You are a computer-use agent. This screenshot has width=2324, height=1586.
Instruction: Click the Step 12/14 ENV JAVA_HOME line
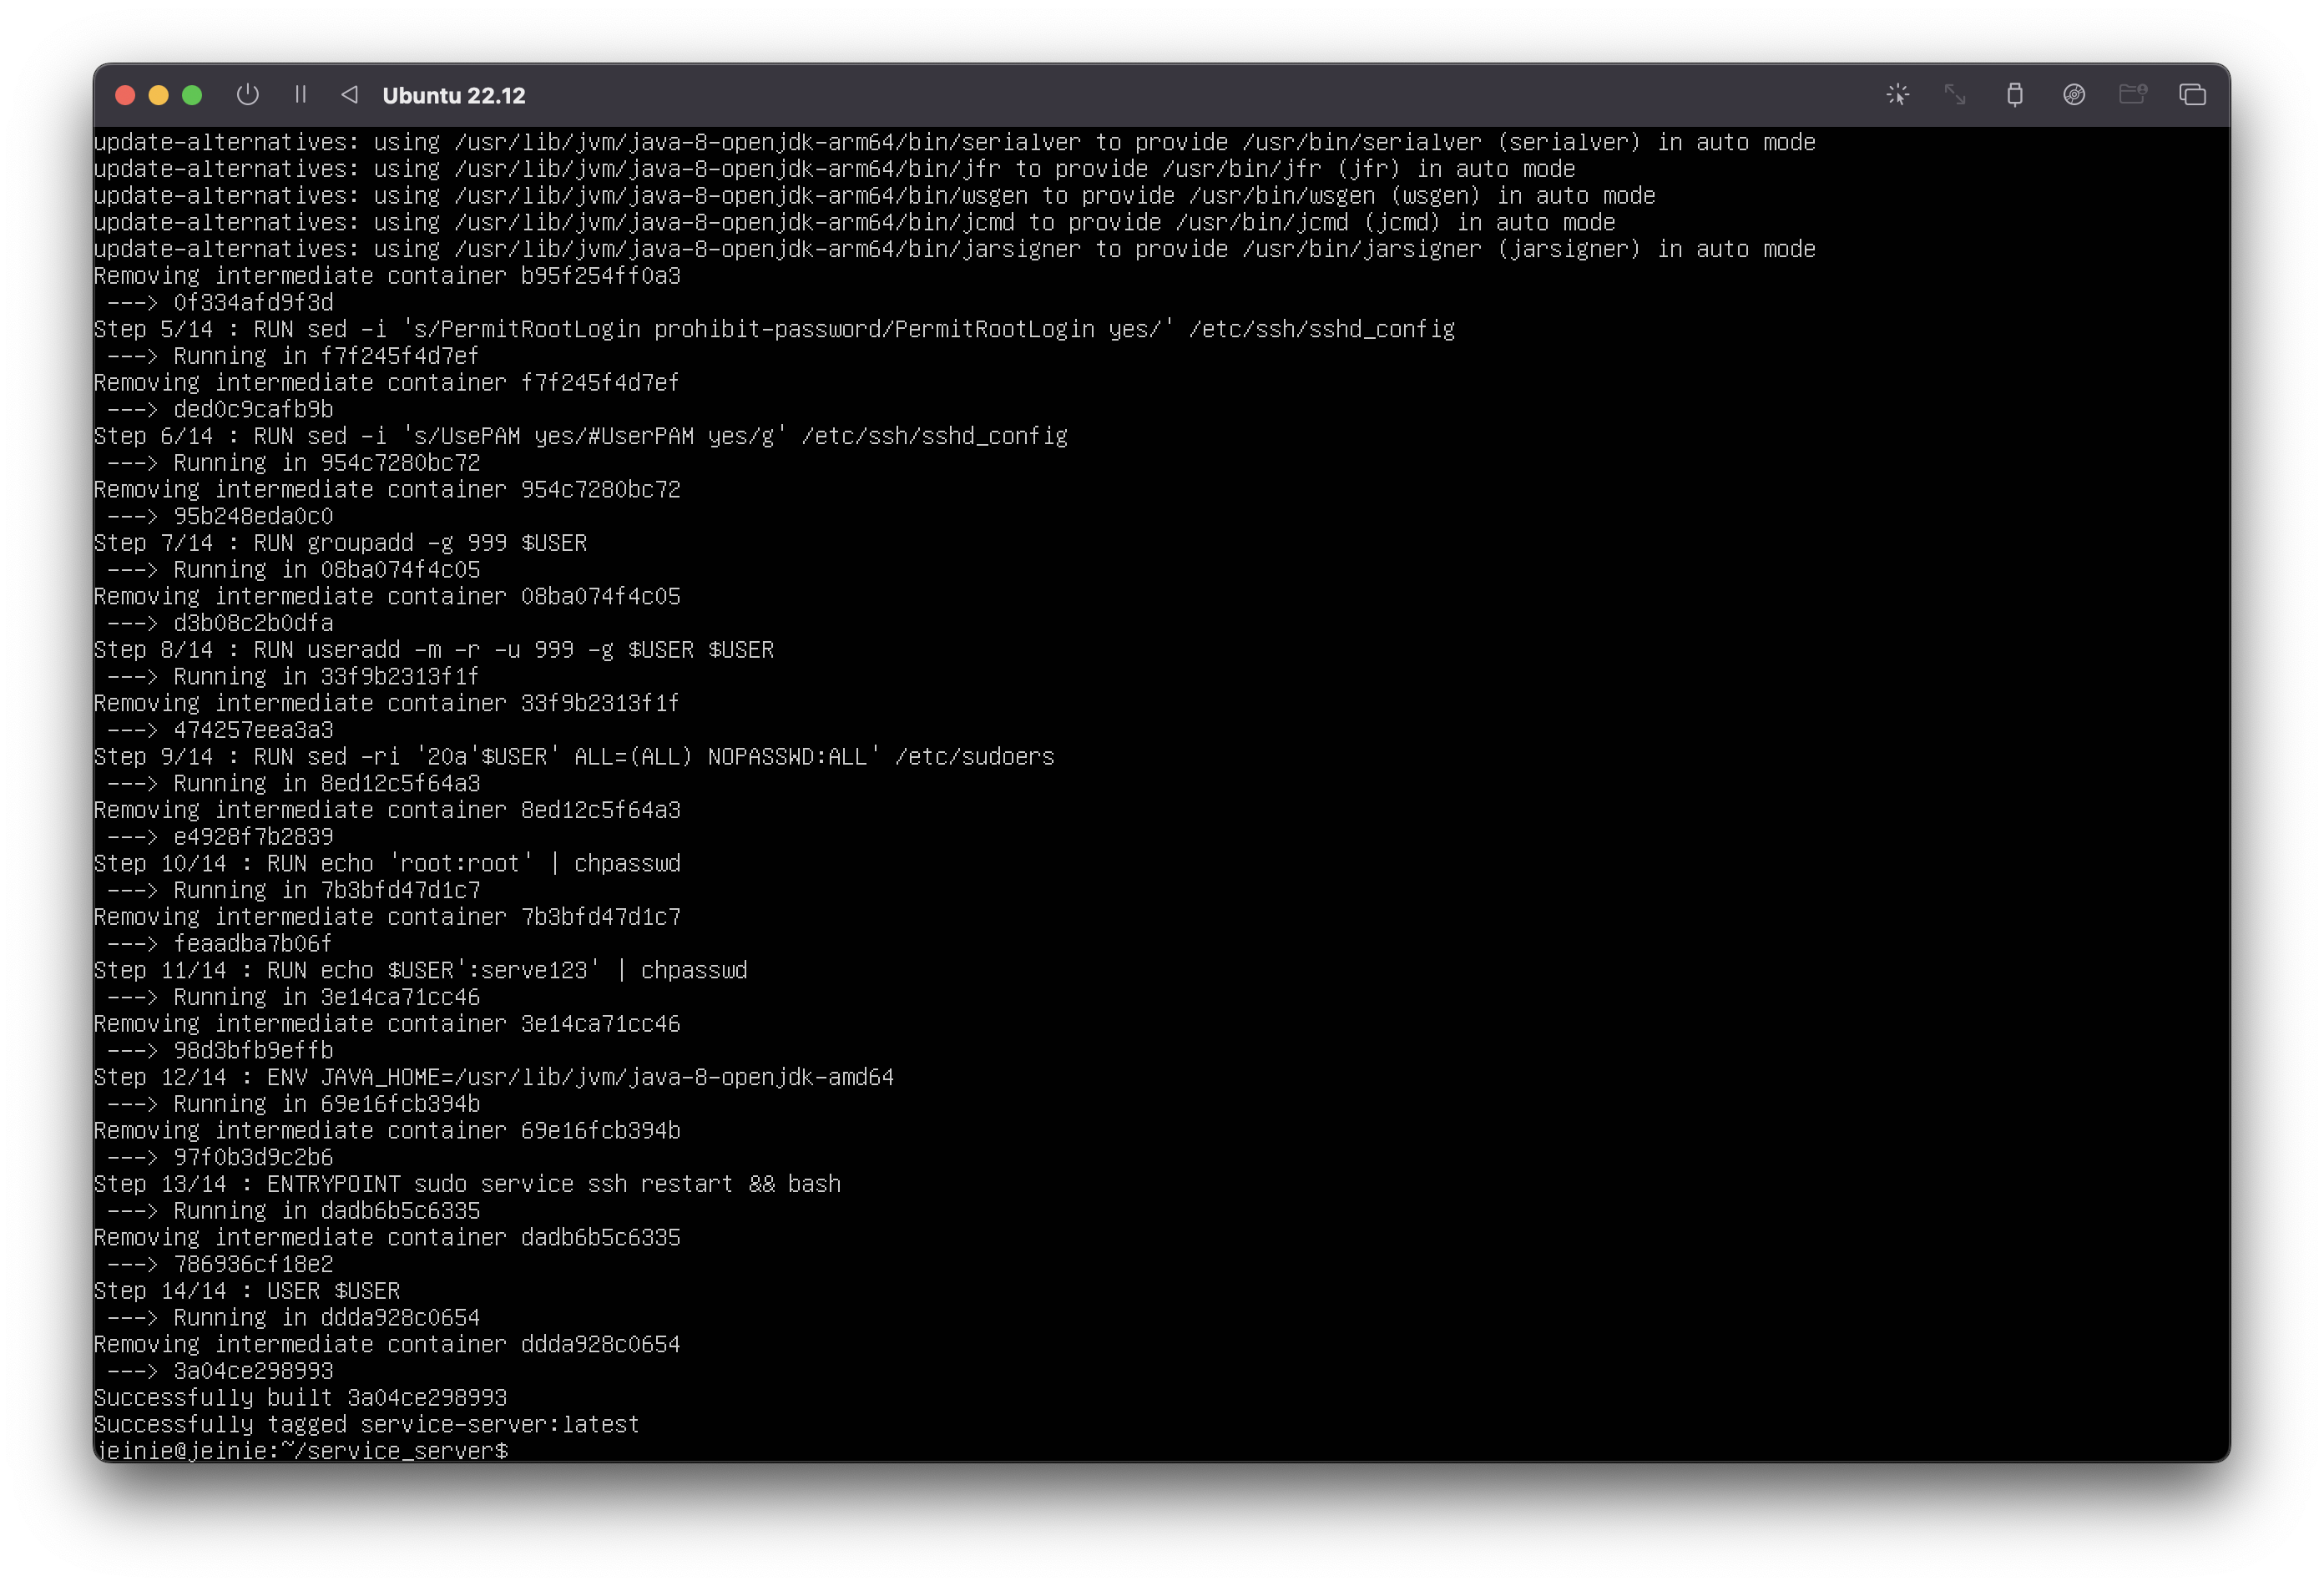coord(494,1077)
